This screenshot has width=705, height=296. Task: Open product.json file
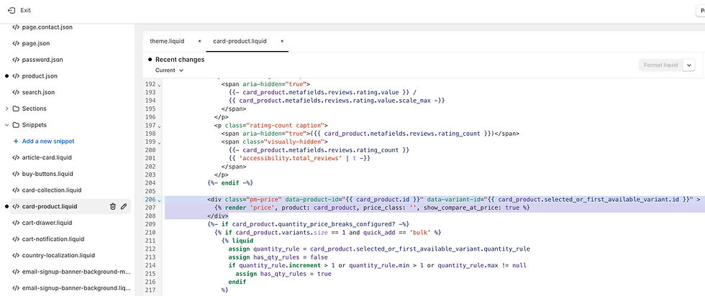tap(40, 76)
